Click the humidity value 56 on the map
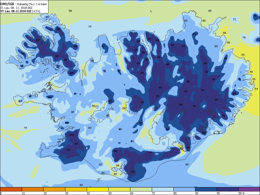Image resolution: width=260 pixels, height=195 pixels. click(94, 106)
